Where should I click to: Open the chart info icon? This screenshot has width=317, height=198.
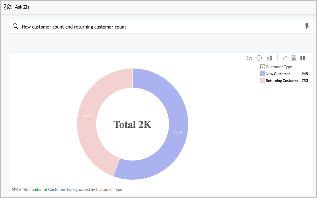(x=259, y=58)
